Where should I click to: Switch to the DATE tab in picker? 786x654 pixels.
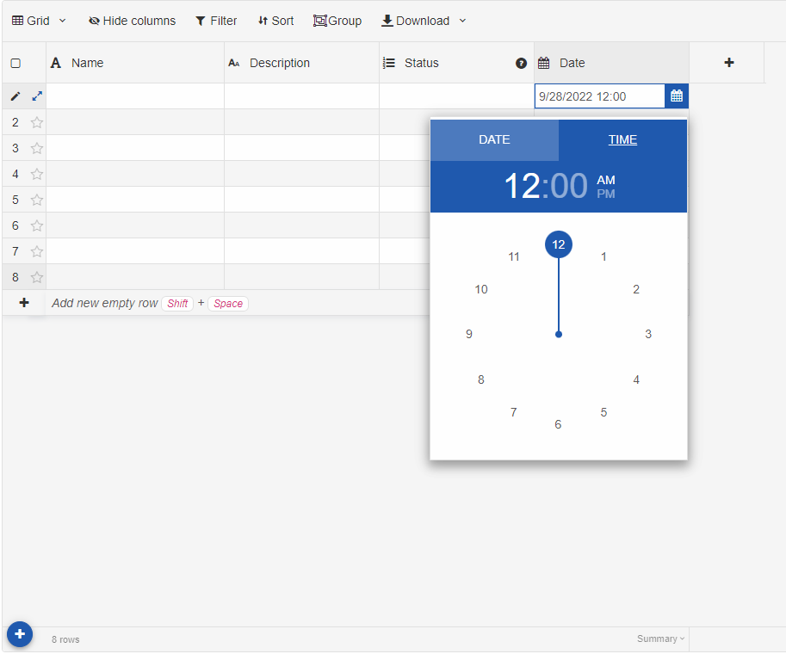[x=494, y=139]
